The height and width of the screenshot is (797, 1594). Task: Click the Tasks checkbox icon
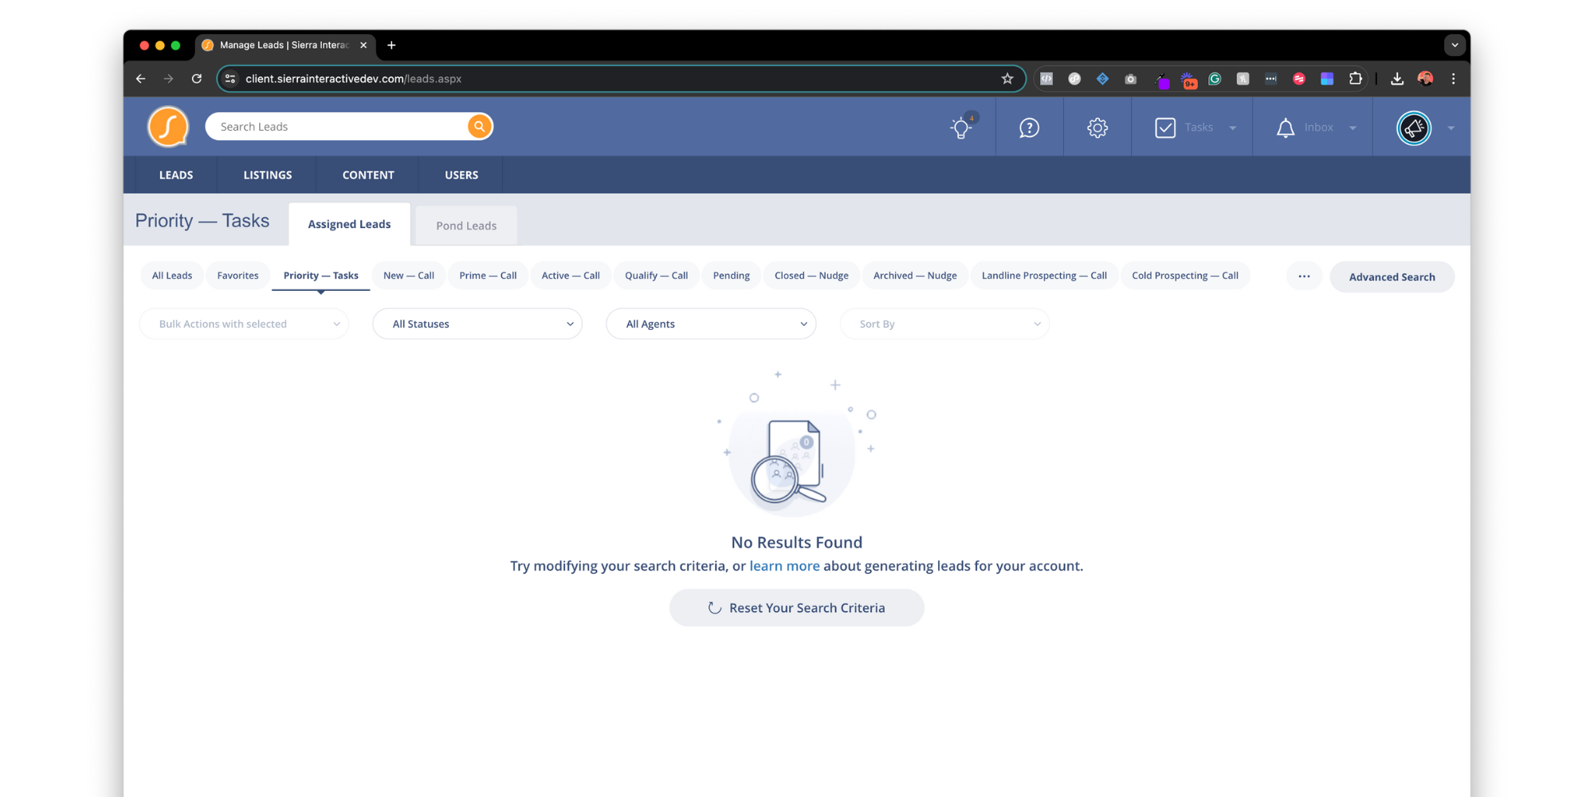pyautogui.click(x=1165, y=128)
